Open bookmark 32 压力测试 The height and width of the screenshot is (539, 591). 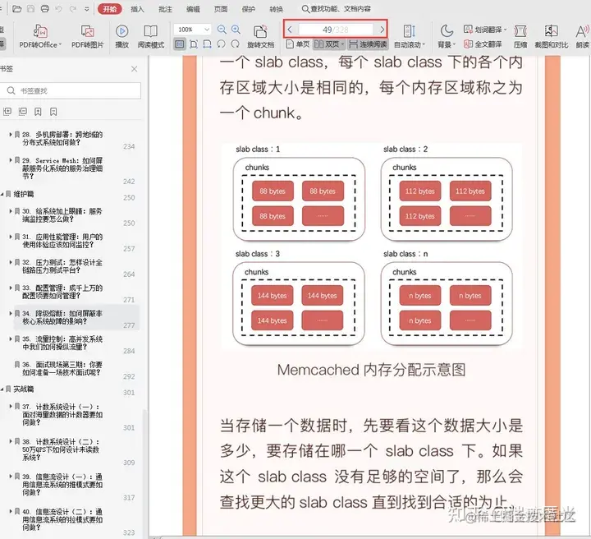point(62,266)
